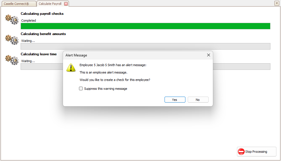Image resolution: width=281 pixels, height=161 pixels.
Task: Click the Completed status text
Action: (x=29, y=21)
